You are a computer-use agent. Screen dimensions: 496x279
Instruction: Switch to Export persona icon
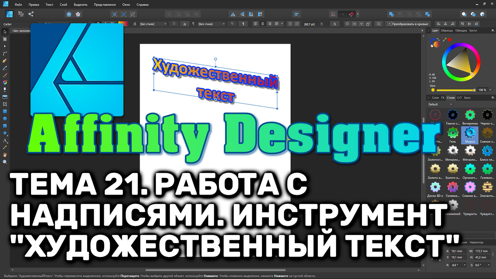(31, 14)
